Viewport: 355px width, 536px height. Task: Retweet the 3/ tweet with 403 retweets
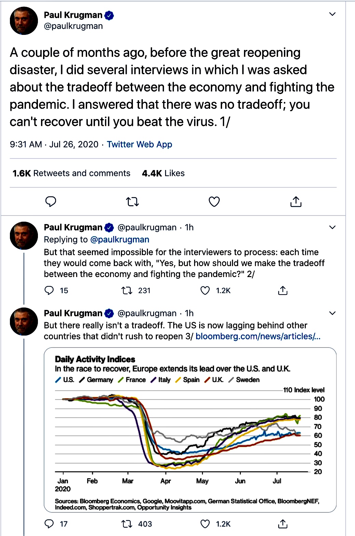pyautogui.click(x=127, y=524)
